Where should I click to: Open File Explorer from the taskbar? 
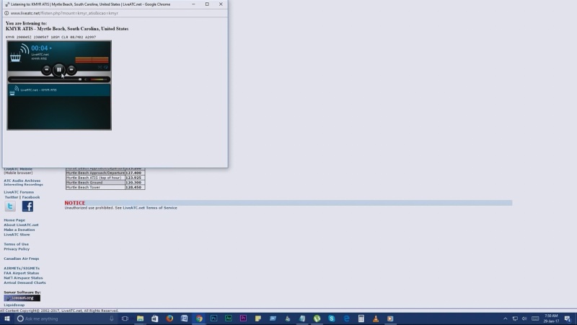click(140, 318)
